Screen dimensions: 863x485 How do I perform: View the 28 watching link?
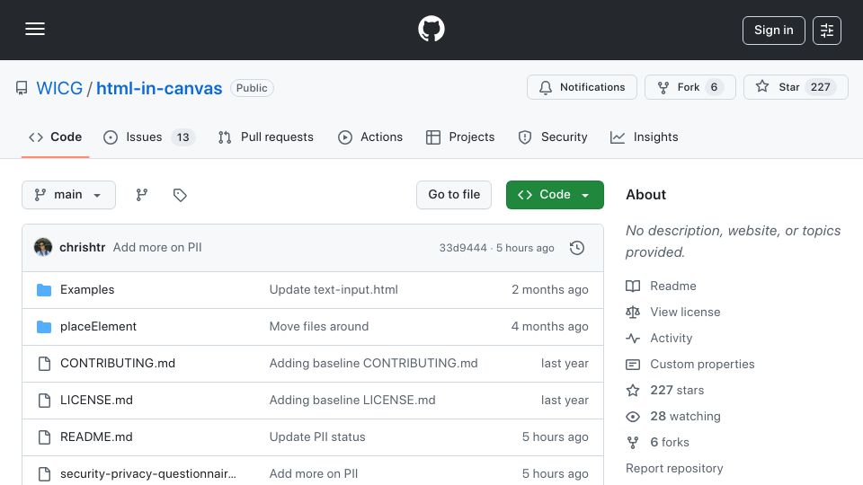point(685,416)
